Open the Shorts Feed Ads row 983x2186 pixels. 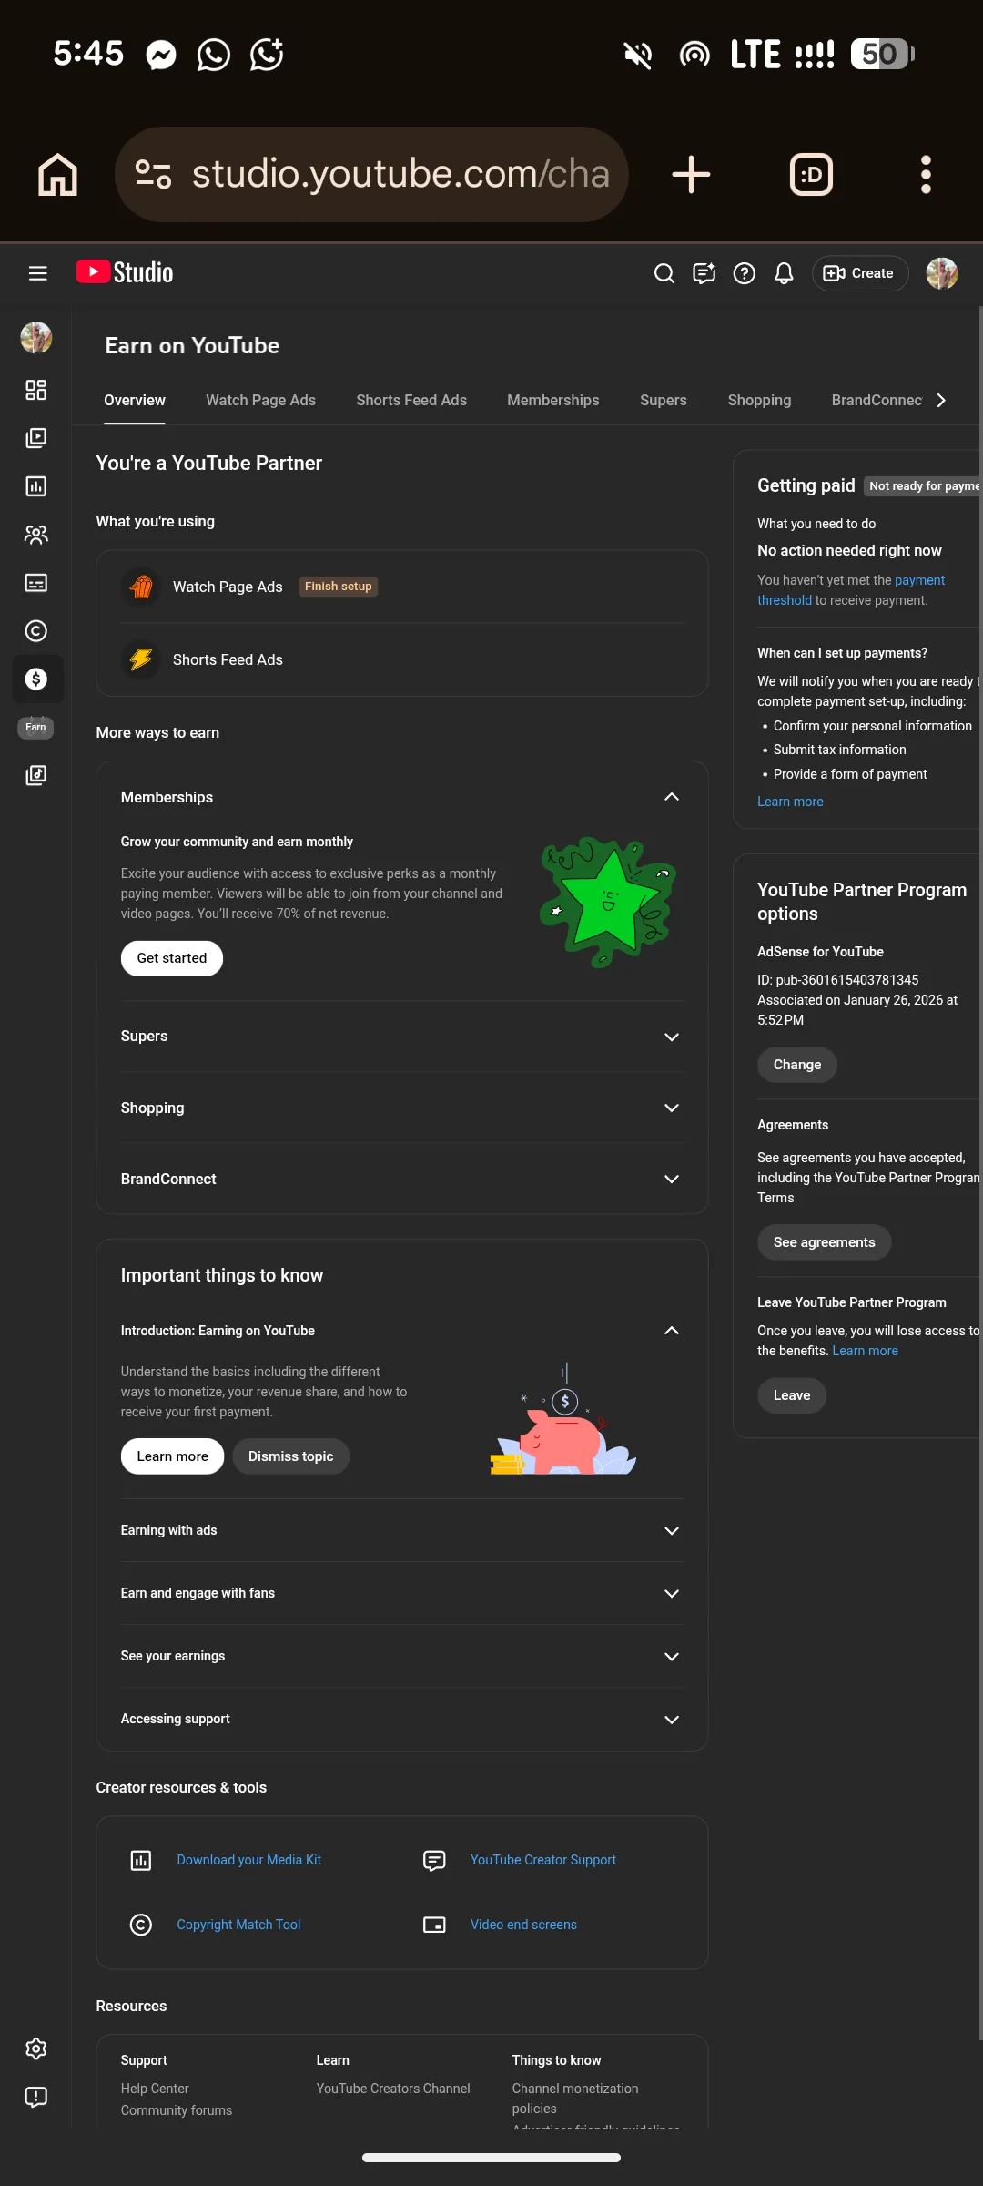point(402,659)
